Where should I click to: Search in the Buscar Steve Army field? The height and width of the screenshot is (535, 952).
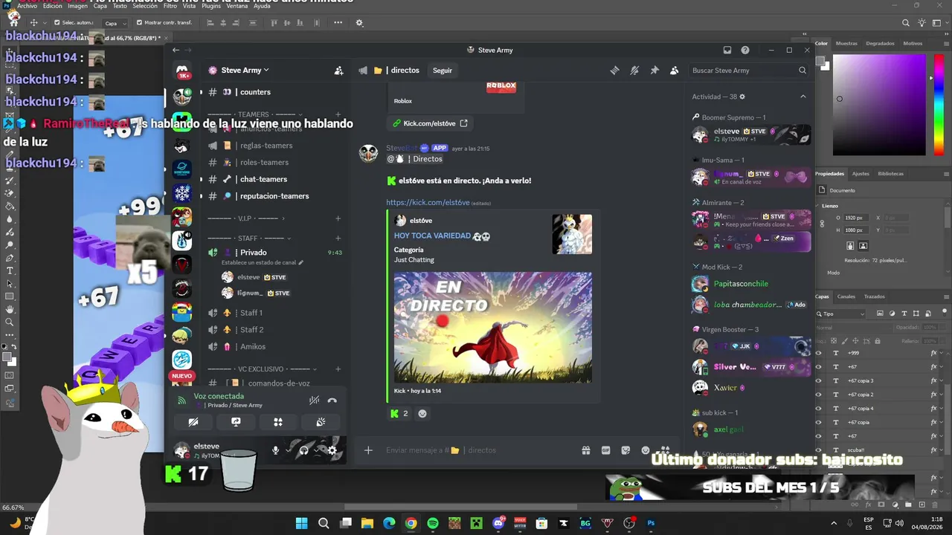tap(749, 71)
